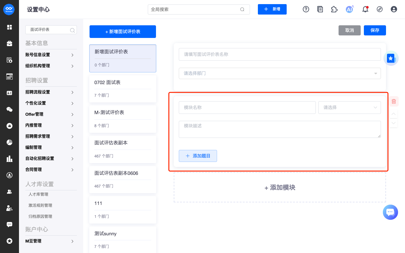Viewport: 405px width, 253px height.
Task: Open the briefcase jobs icon in sidebar
Action: 9,44
